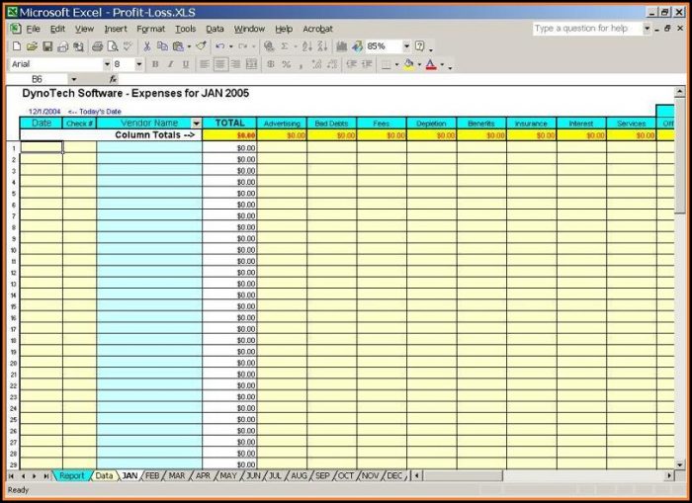Click Decrease Indent icon
This screenshot has width=692, height=503.
[351, 64]
